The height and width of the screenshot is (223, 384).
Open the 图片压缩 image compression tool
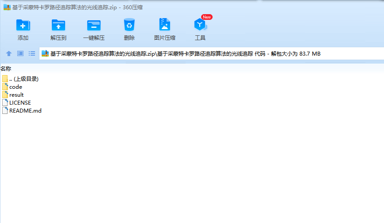click(165, 24)
